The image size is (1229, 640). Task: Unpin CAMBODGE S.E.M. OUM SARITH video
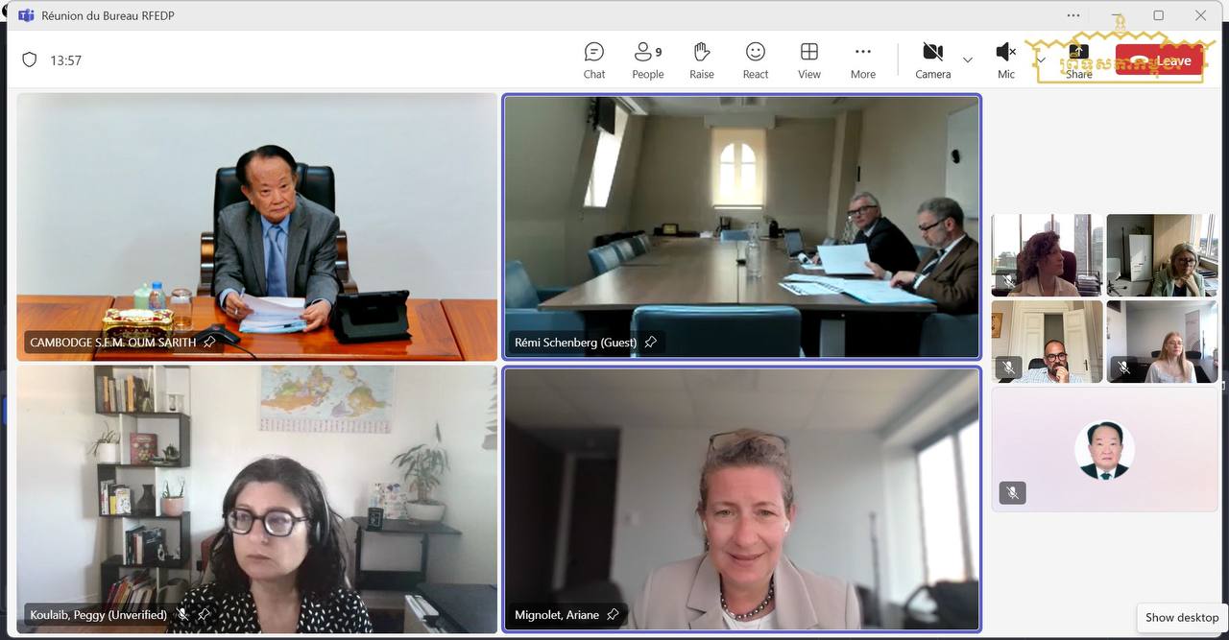tap(209, 342)
